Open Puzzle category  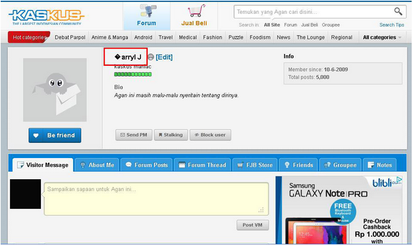pyautogui.click(x=236, y=38)
